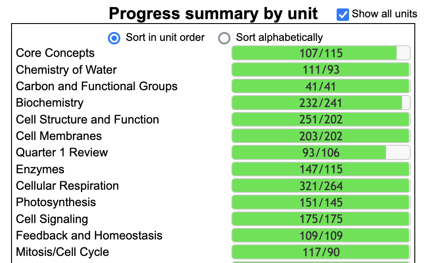The image size is (437, 263).
Task: Open the Cell Signaling unit
Action: [x=52, y=219]
